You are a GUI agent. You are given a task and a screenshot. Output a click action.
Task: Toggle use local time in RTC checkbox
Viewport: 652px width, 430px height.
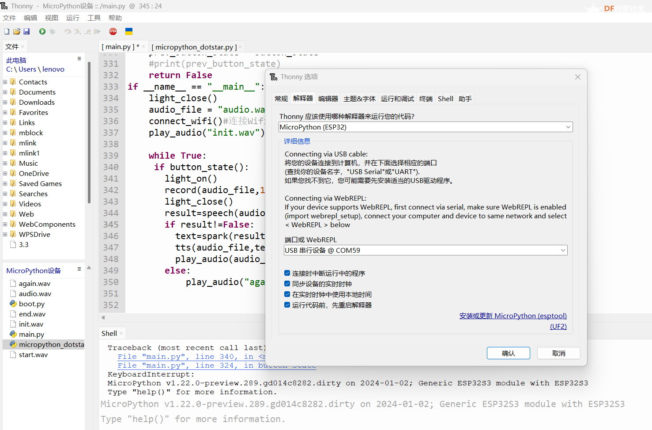[x=287, y=294]
